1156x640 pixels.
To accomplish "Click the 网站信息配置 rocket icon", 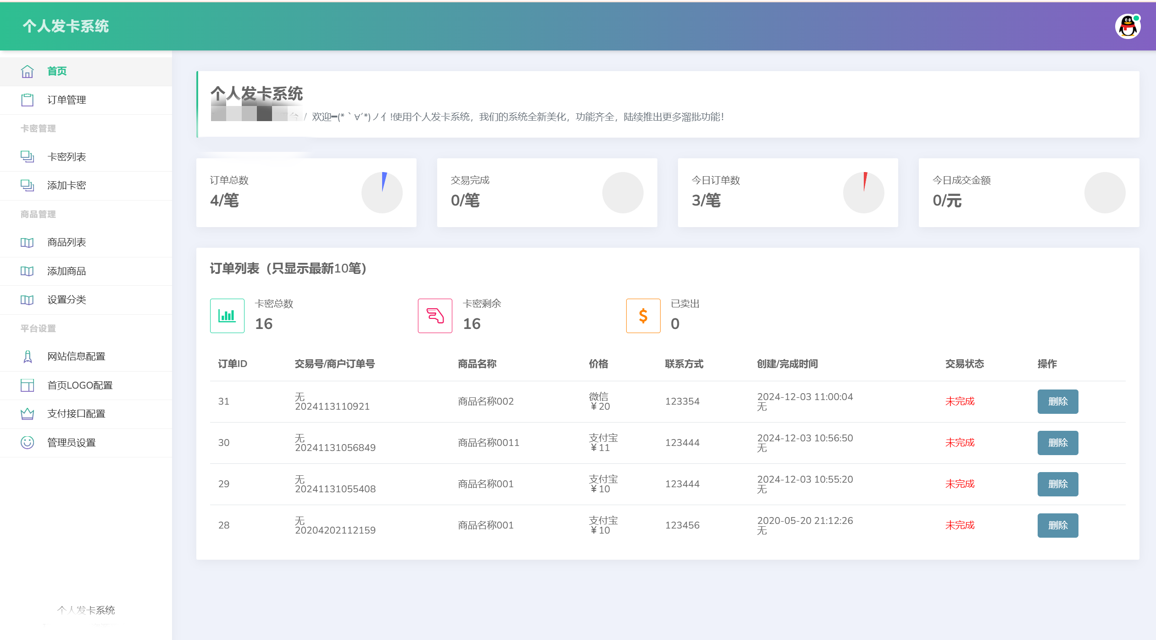I will [x=27, y=356].
